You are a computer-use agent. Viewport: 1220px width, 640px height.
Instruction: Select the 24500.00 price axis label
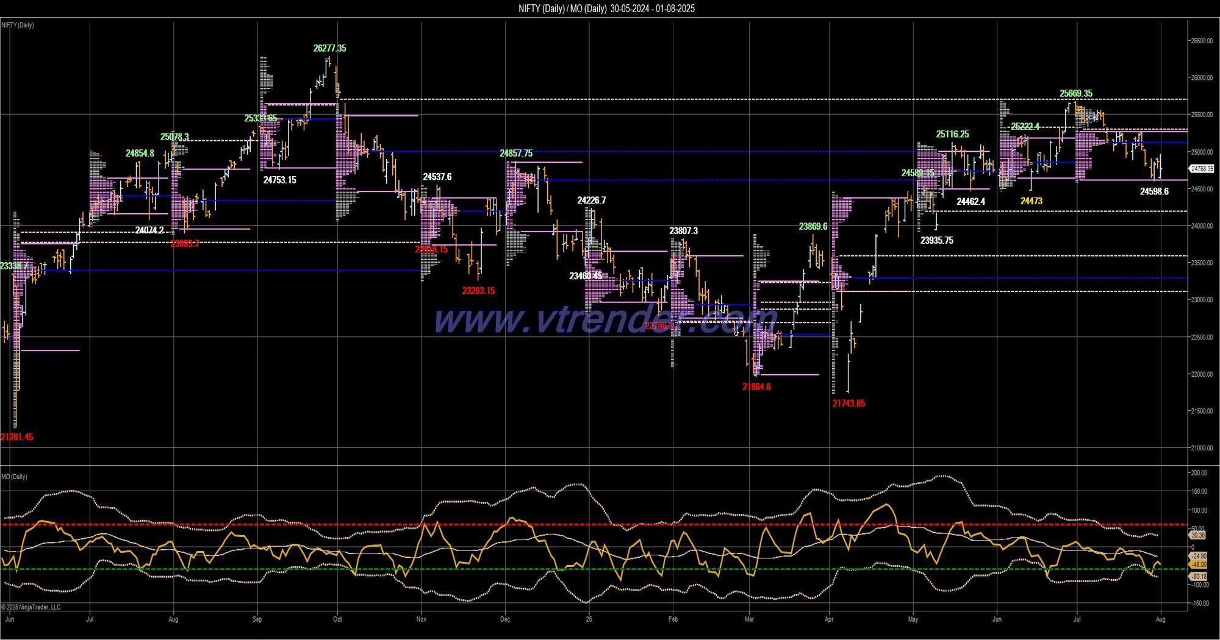pos(1202,190)
